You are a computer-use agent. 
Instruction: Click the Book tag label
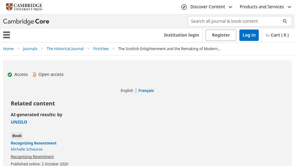tap(17, 136)
